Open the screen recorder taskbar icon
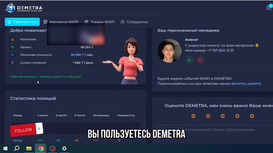273x153 pixels. click(x=52, y=148)
